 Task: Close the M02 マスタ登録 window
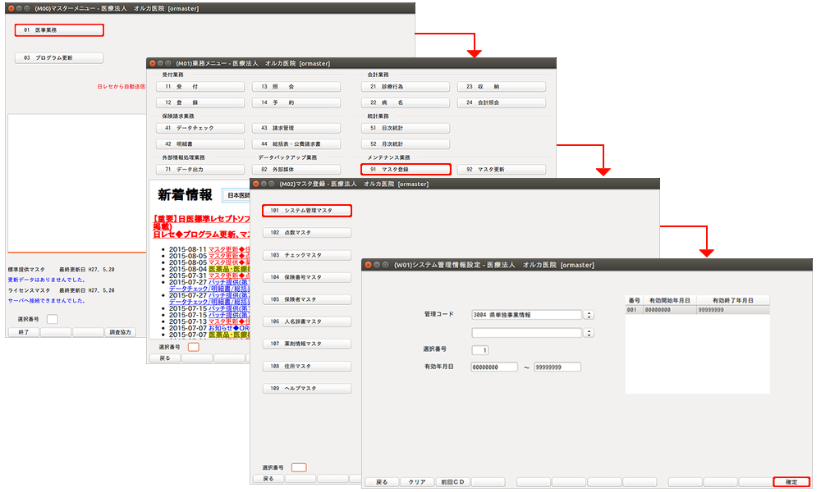click(256, 184)
